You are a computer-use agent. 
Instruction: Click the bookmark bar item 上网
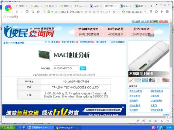[x=11, y=17]
